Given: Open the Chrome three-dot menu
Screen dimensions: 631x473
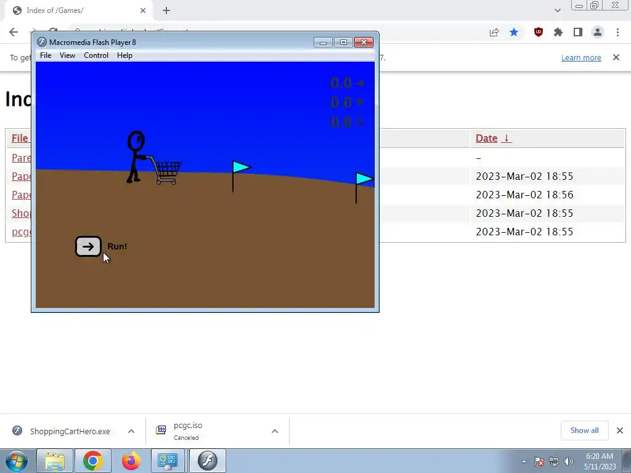Looking at the screenshot, I should coord(617,32).
